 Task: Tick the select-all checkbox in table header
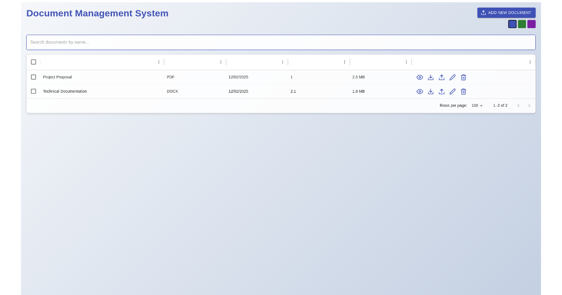(x=33, y=62)
